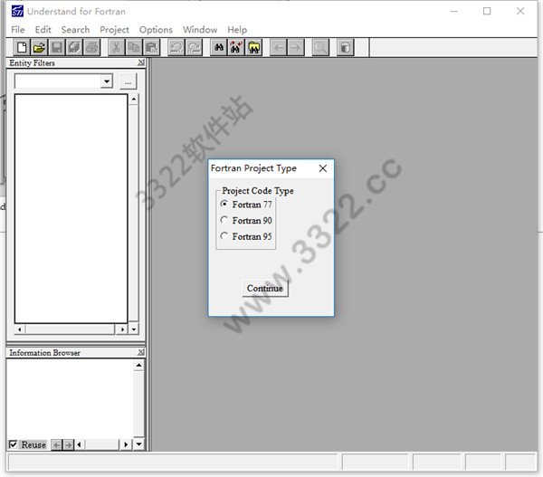Click the Save All toolbar icon
Viewport: 543px width, 477px height.
74,47
